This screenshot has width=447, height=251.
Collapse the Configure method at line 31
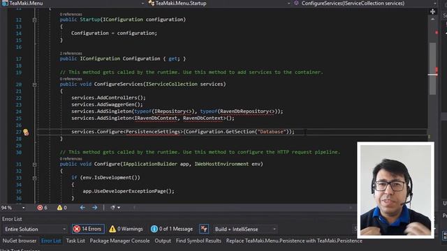pyautogui.click(x=34, y=165)
